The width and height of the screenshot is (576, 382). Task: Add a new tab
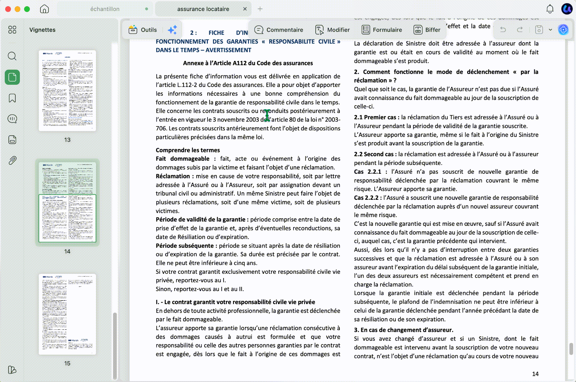(x=260, y=9)
